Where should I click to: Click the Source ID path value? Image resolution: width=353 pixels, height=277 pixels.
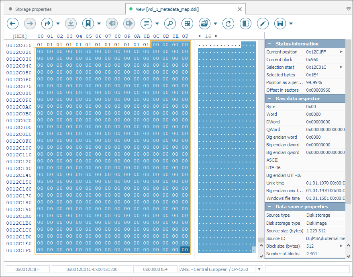click(x=325, y=238)
